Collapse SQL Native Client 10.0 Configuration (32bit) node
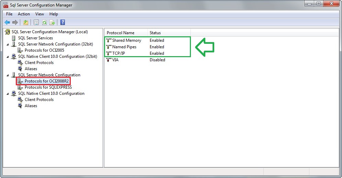The height and width of the screenshot is (178, 342). click(8, 57)
